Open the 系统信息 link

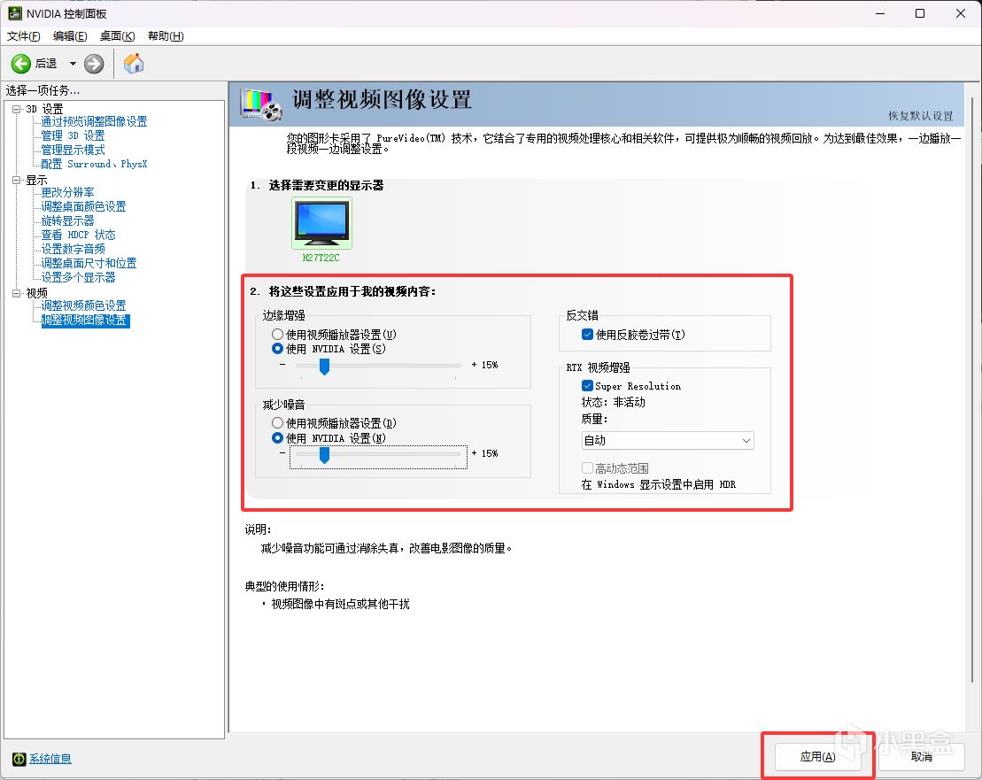50,759
